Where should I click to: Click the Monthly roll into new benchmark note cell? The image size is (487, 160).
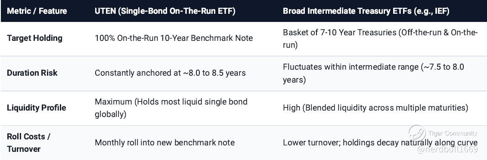(x=164, y=143)
